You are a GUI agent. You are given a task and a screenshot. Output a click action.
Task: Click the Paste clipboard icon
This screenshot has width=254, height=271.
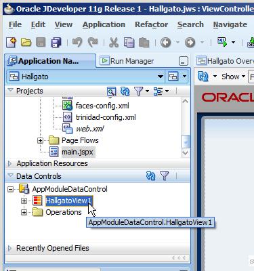[144, 42]
